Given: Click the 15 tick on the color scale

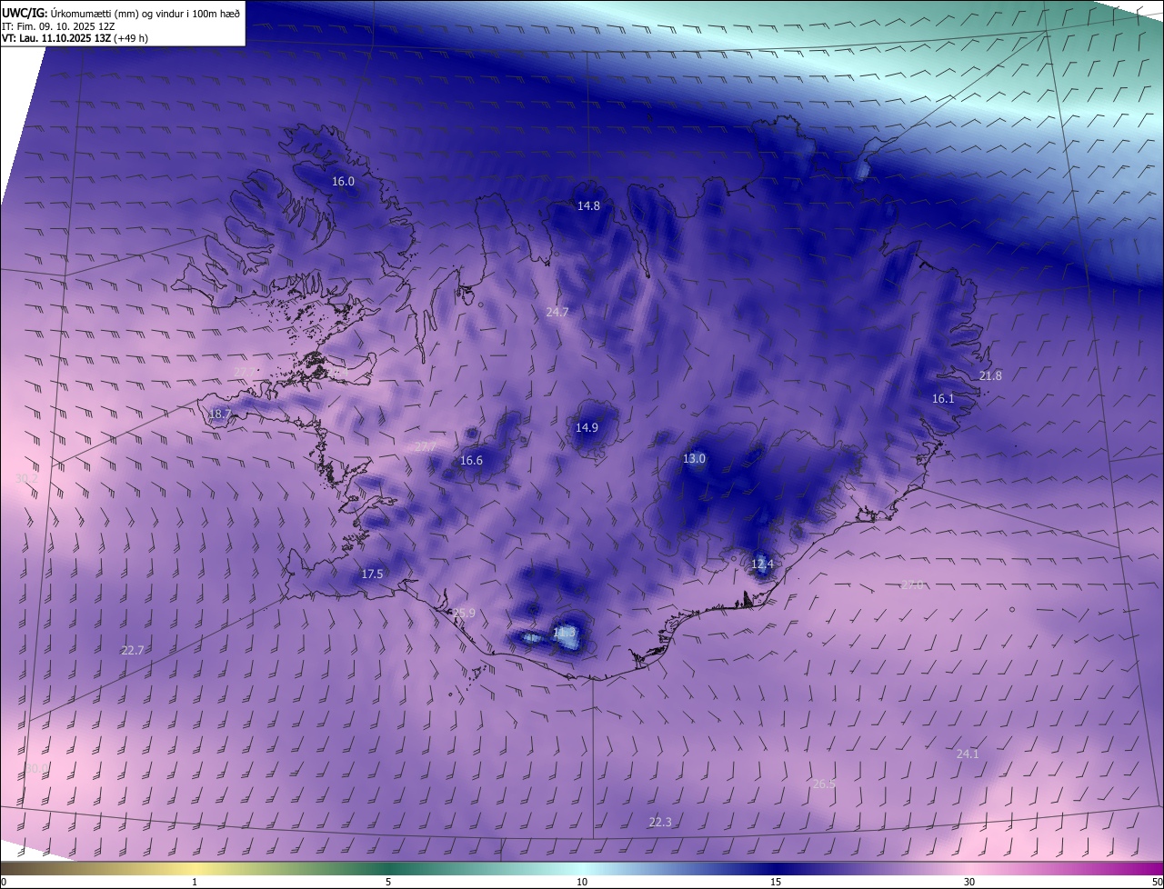Looking at the screenshot, I should (x=776, y=882).
